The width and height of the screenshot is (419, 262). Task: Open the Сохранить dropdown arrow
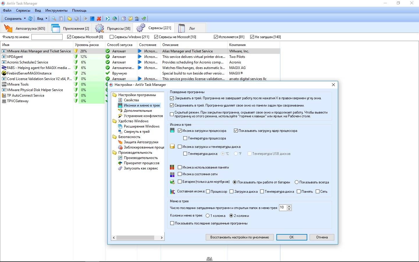click(x=25, y=18)
